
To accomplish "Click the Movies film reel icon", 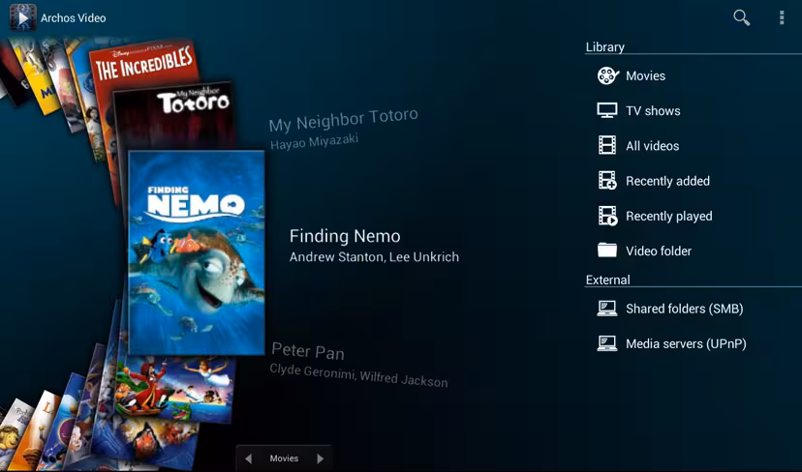I will point(607,75).
